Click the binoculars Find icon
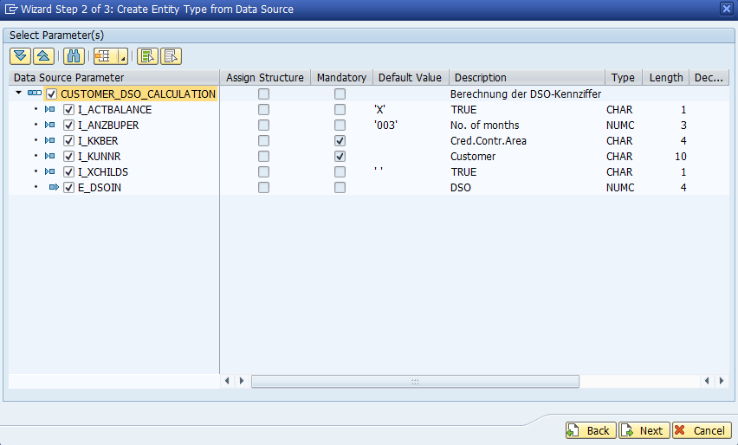Screen dimensions: 738x445 [x=74, y=56]
